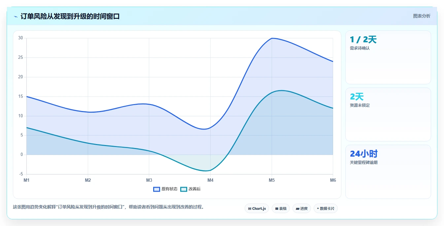
Task: Open the 需求待确认 stat card
Action: [x=388, y=57]
